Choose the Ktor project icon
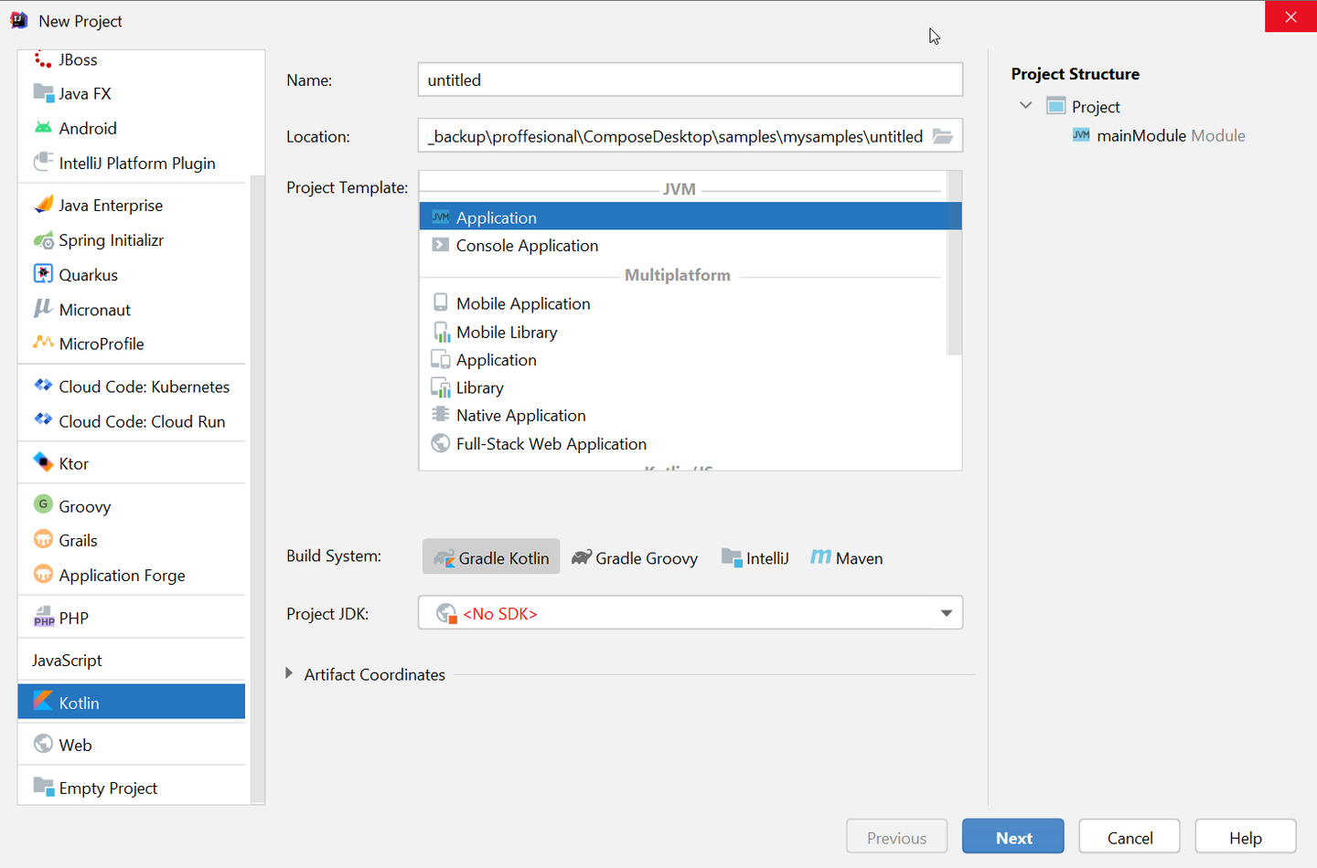The image size is (1317, 868). [x=43, y=462]
